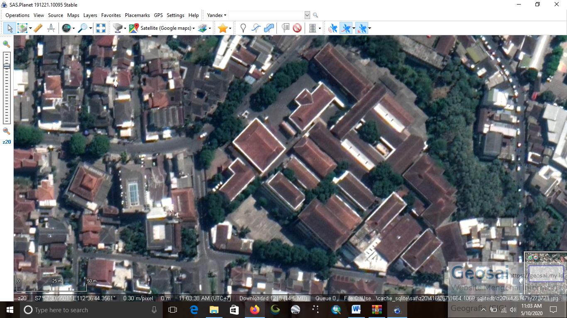Click the search magnifier button
The image size is (567, 318).
[315, 15]
